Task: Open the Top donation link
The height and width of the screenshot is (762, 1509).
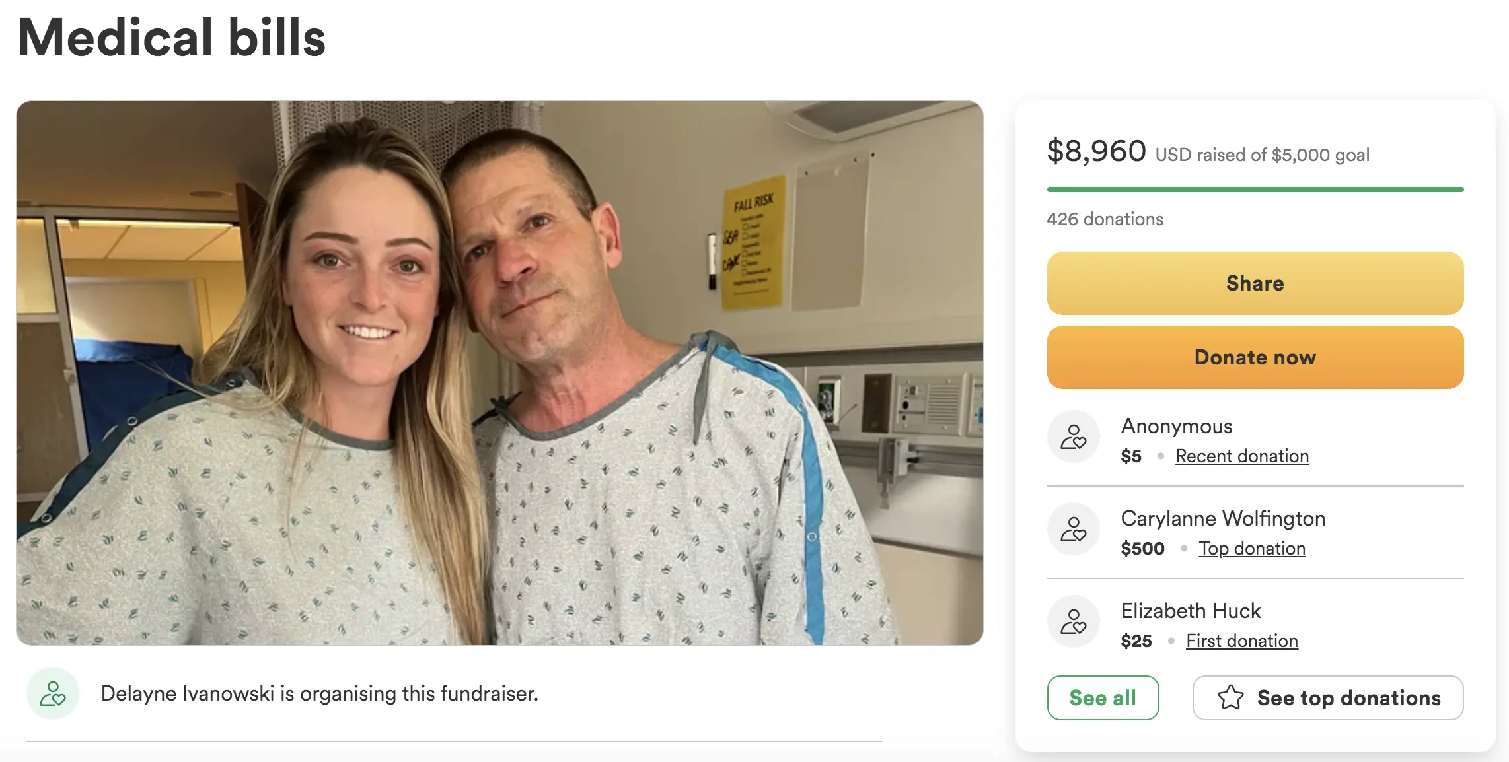Action: click(x=1252, y=549)
